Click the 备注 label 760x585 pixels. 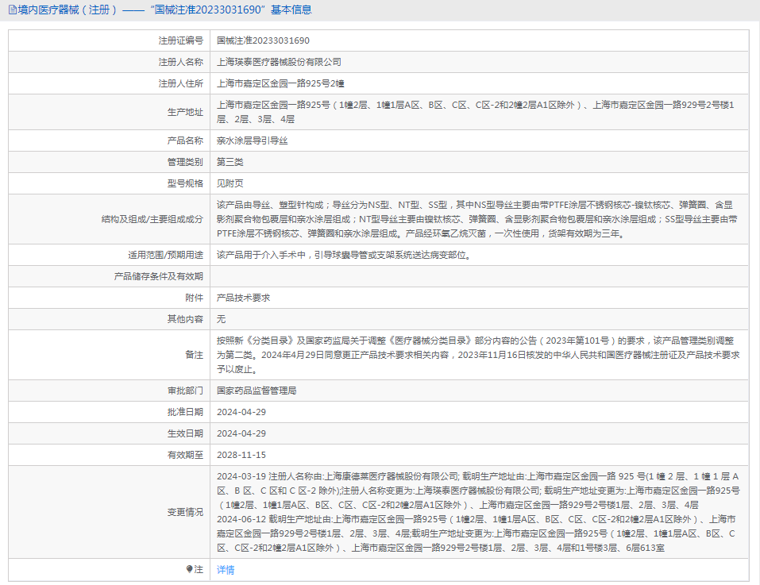point(194,355)
